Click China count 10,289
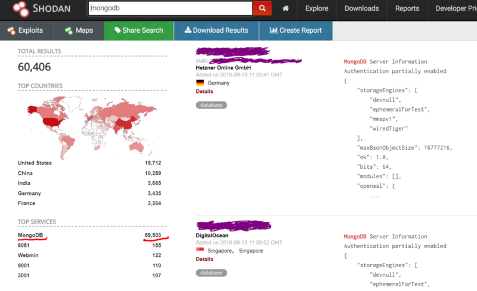Screen dimensions: 477x291 (x=153, y=173)
